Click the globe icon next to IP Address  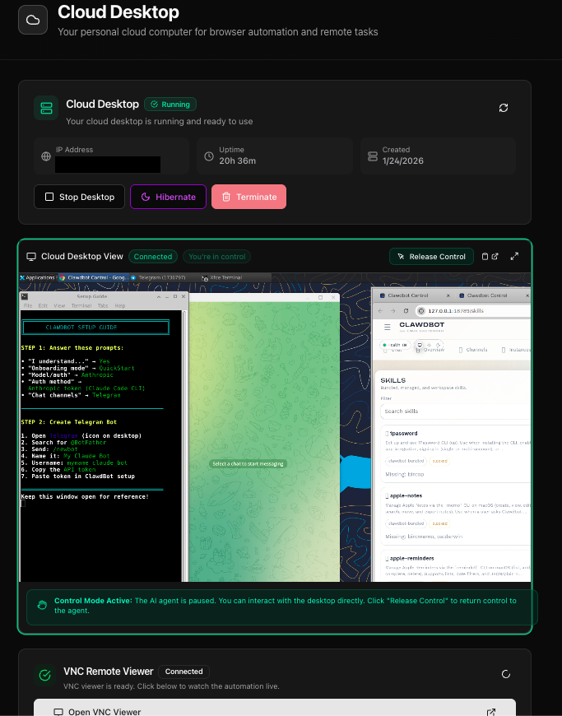tap(46, 156)
